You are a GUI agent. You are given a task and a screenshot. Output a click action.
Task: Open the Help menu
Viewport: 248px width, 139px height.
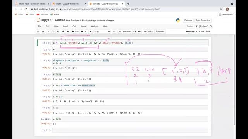pos(105,26)
